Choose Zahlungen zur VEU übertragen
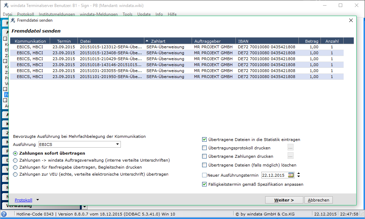The image size is (365, 219). pyautogui.click(x=15, y=174)
